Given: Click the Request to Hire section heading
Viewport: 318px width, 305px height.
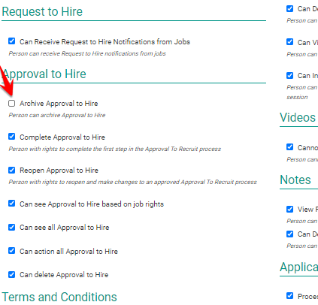Looking at the screenshot, I should coord(42,11).
